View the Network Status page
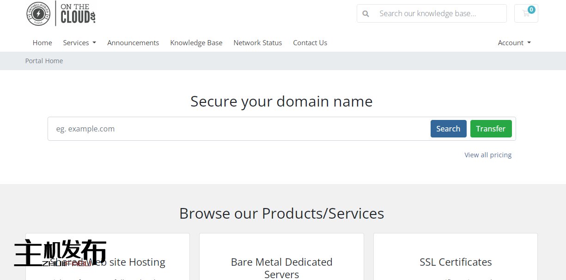566x280 pixels. click(x=257, y=43)
